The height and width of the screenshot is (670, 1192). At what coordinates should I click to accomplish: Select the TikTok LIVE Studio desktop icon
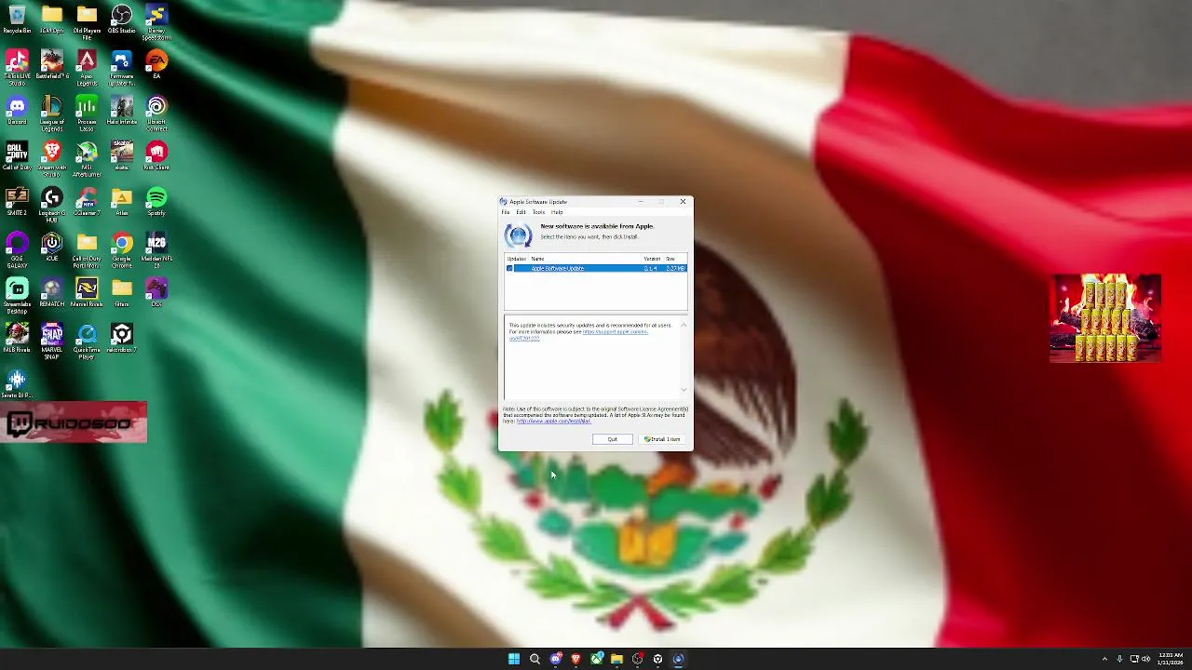(x=17, y=68)
